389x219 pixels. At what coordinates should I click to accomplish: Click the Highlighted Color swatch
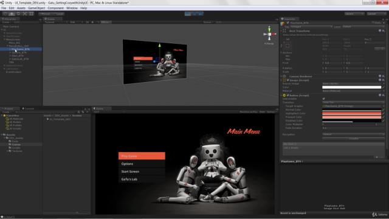[x=351, y=113]
